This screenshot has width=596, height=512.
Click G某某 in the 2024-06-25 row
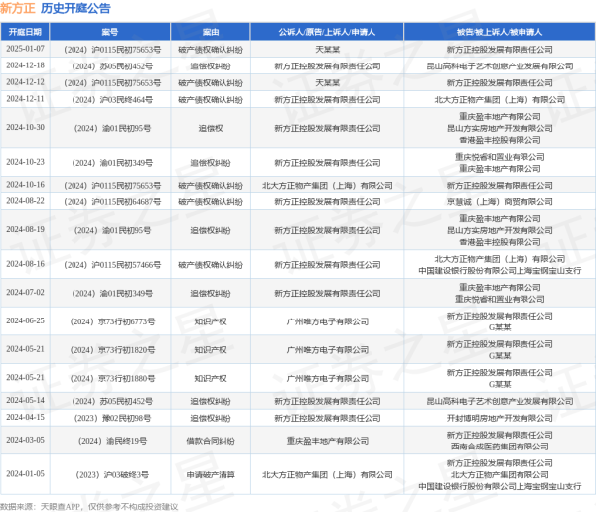click(x=500, y=327)
